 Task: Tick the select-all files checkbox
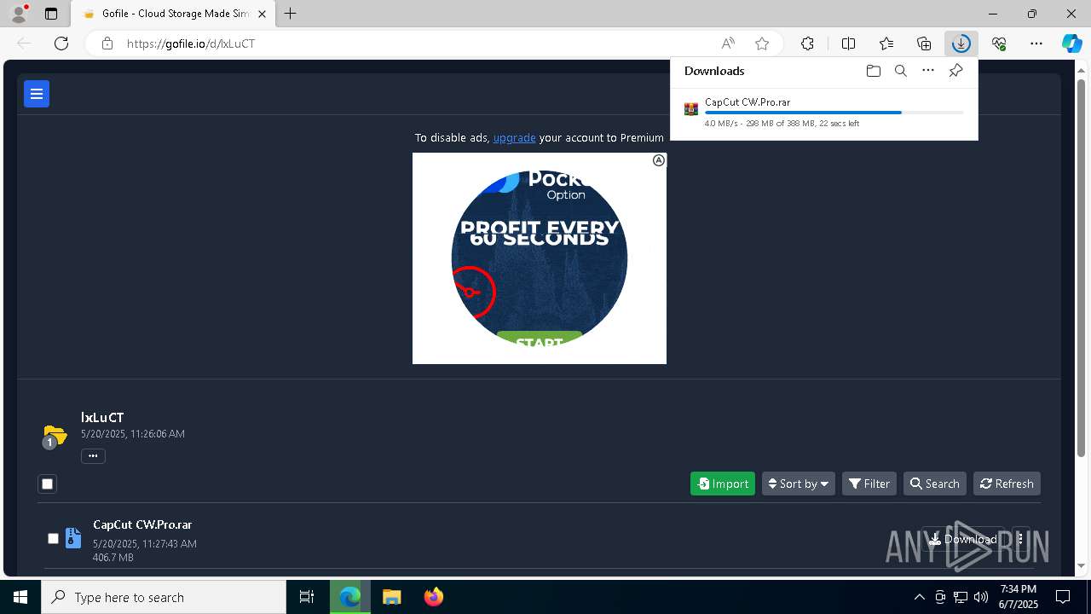point(48,484)
